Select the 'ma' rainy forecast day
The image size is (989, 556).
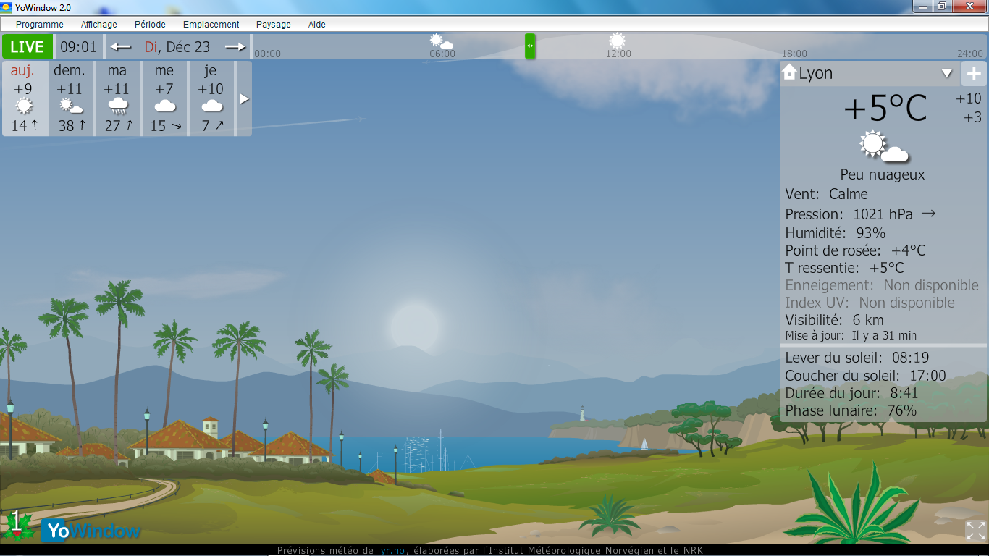click(x=117, y=98)
